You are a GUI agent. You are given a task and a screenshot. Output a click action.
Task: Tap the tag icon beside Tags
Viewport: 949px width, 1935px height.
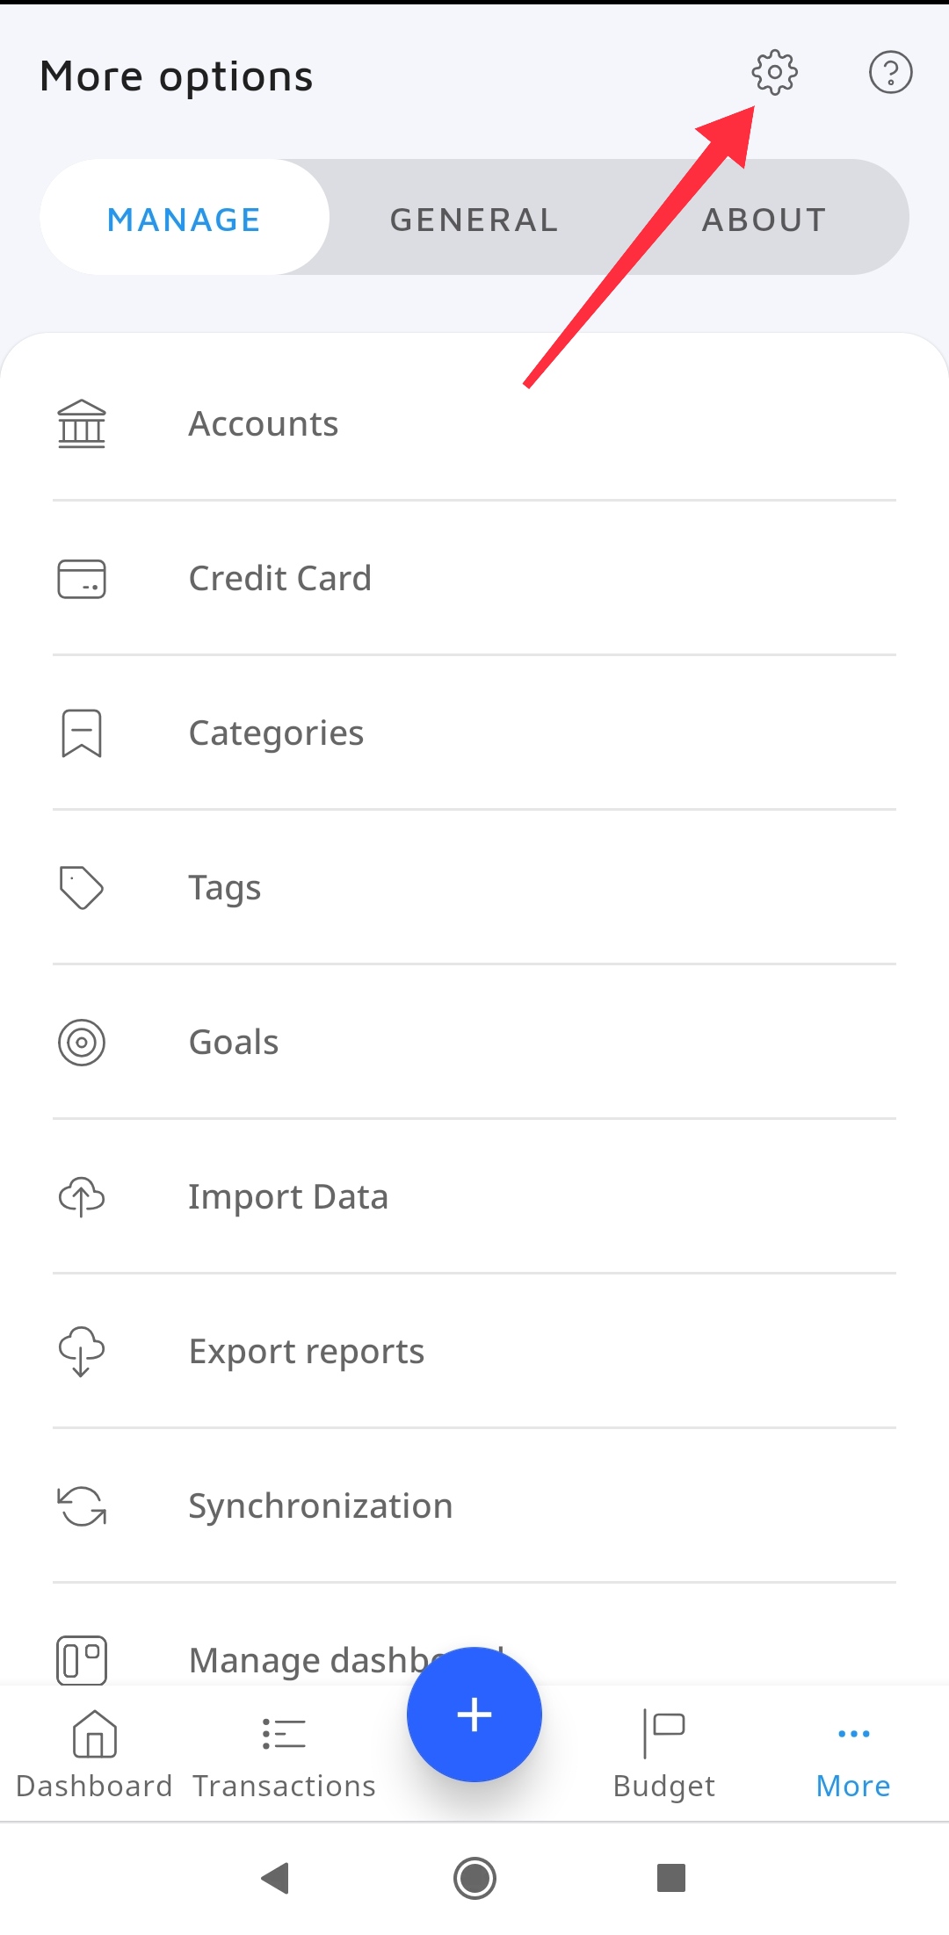point(82,888)
